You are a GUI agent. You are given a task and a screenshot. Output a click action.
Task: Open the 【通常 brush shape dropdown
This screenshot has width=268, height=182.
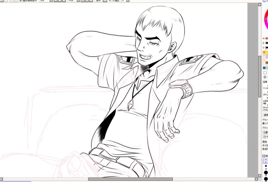pos(265,132)
